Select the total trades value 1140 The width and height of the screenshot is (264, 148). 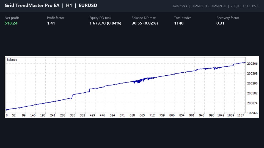(x=179, y=23)
